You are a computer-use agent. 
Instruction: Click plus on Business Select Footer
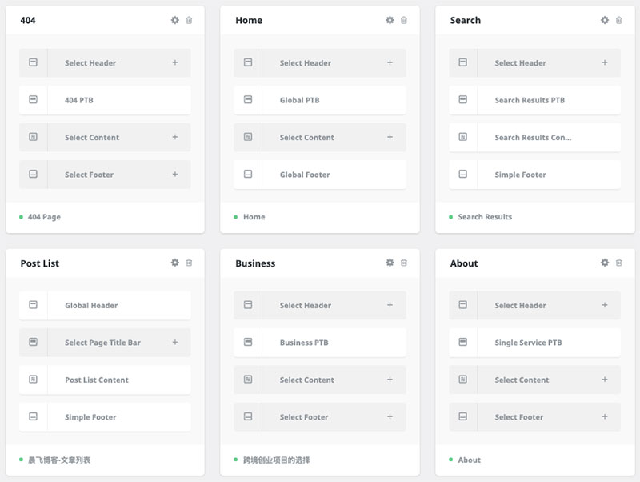pyautogui.click(x=390, y=416)
